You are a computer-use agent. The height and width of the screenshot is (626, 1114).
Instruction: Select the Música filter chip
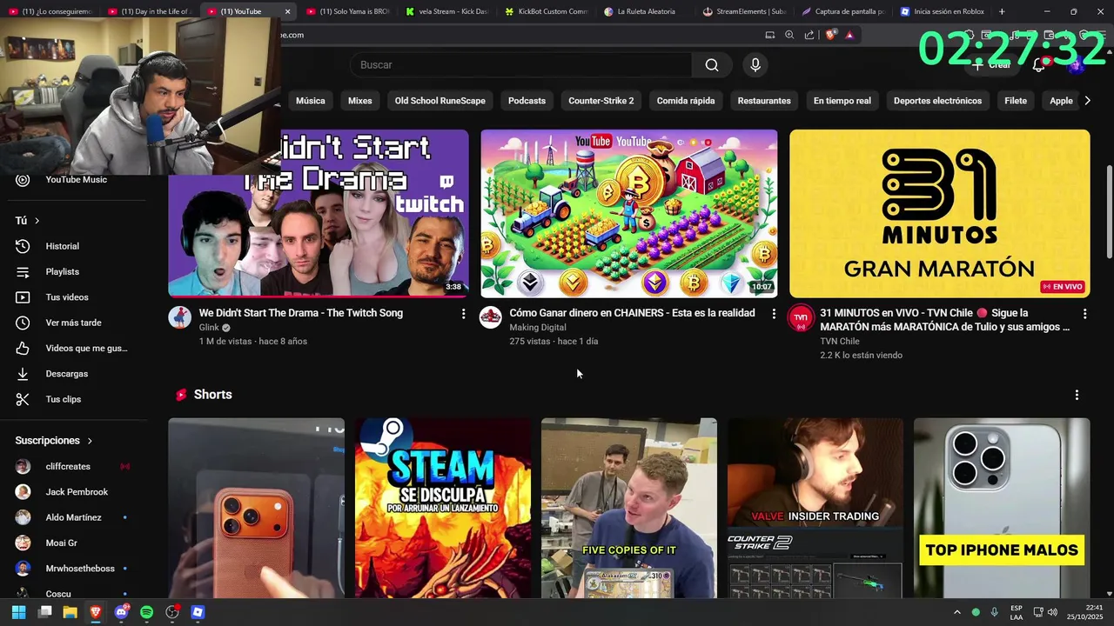click(x=311, y=101)
